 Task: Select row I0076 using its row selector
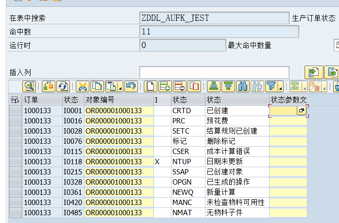(x=16, y=141)
